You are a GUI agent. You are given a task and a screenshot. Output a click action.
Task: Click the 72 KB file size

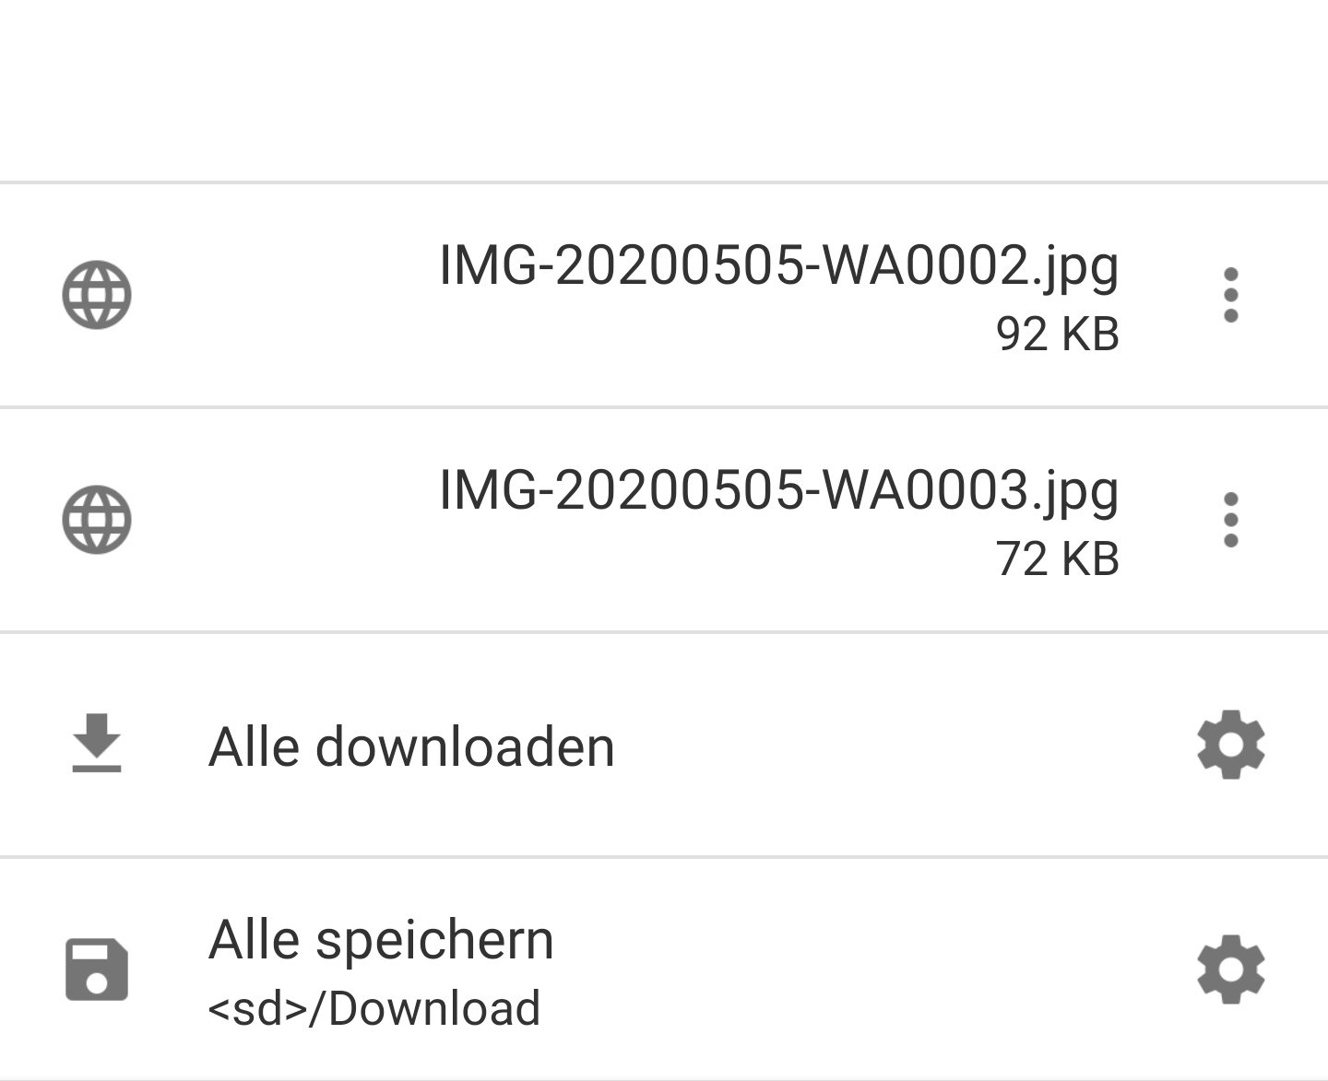click(1058, 558)
